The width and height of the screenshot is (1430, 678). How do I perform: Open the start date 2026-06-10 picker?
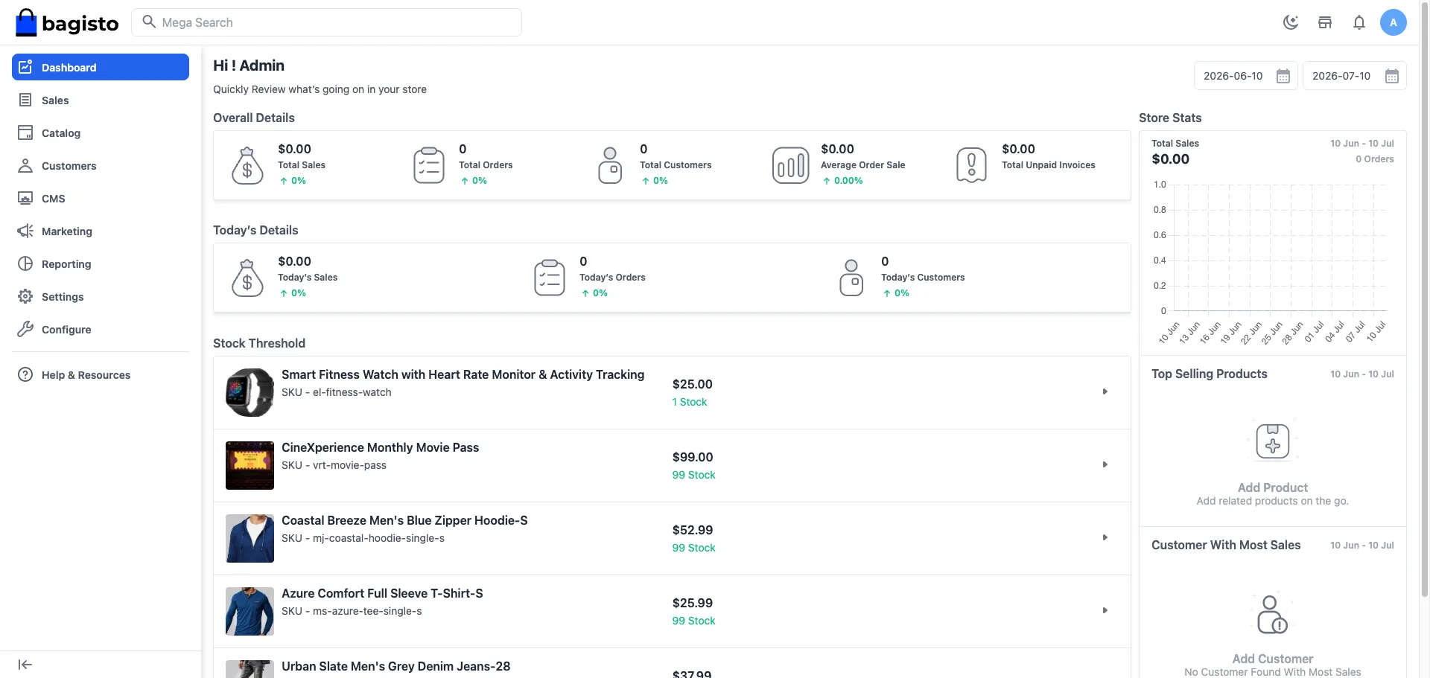tap(1246, 76)
